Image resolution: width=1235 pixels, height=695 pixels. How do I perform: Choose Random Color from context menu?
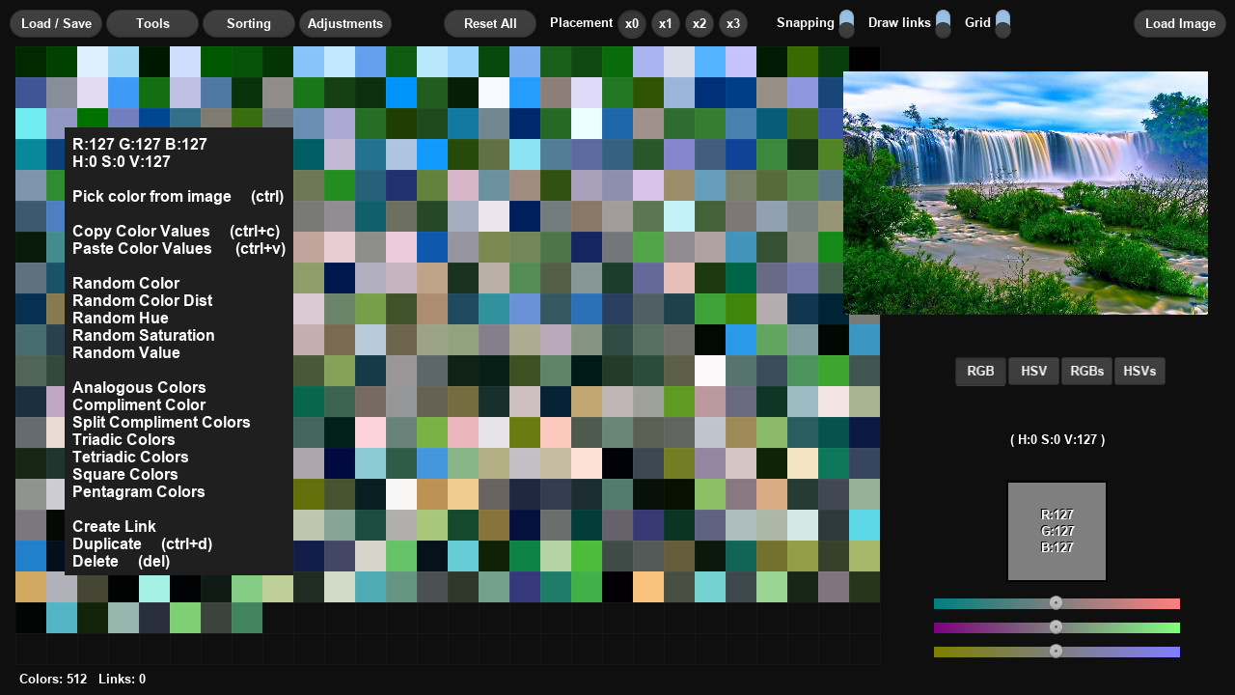125,283
